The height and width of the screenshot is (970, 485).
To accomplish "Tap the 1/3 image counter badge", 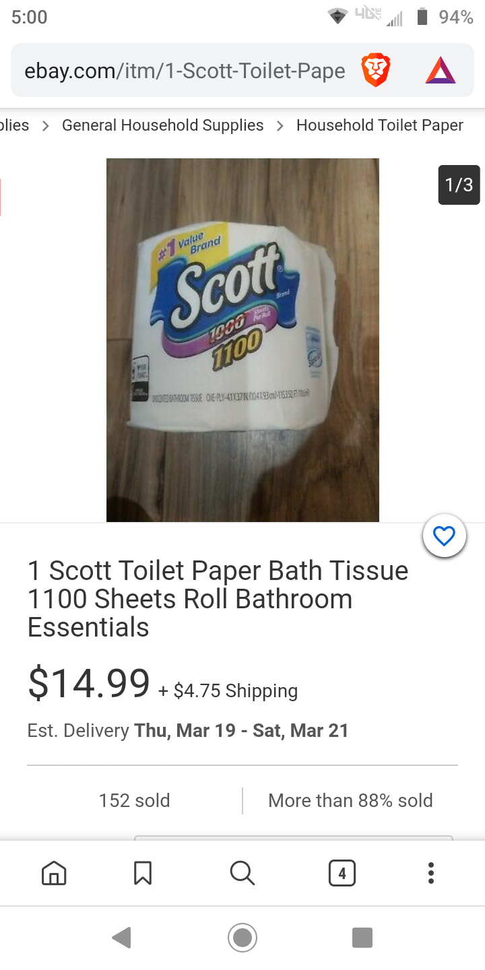I will click(x=459, y=185).
